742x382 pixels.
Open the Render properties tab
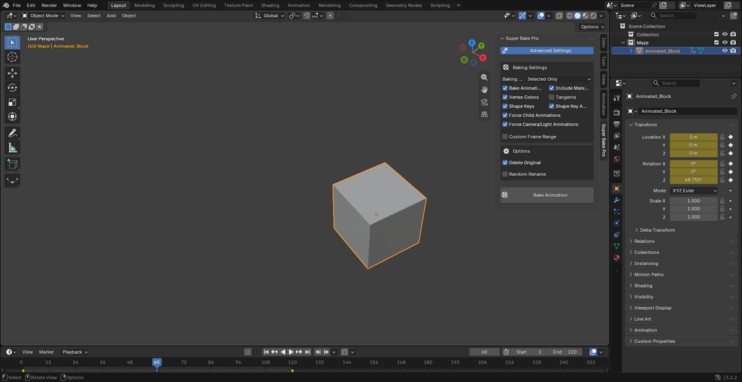(616, 112)
